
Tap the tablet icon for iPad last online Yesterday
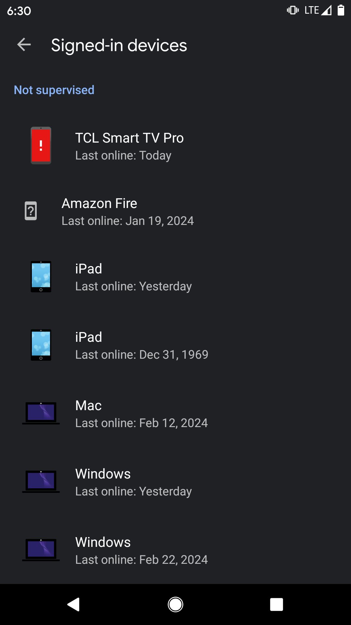pos(41,277)
